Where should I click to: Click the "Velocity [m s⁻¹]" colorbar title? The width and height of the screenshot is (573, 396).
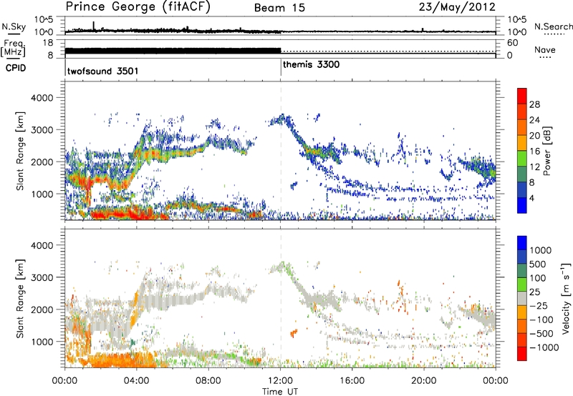[x=566, y=298]
